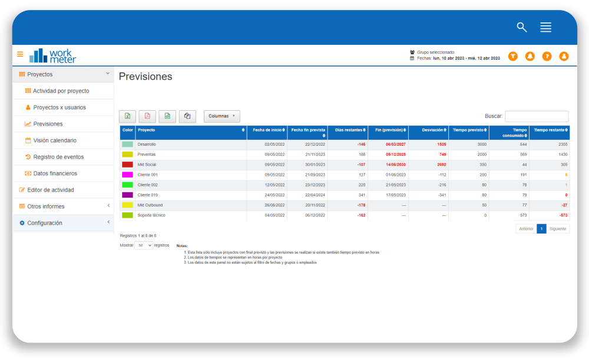589x358 pixels.
Task: Open search with the magnifier icon
Action: pyautogui.click(x=521, y=27)
